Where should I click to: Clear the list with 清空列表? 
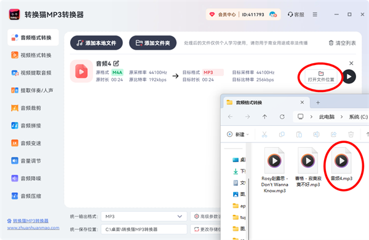click(342, 43)
